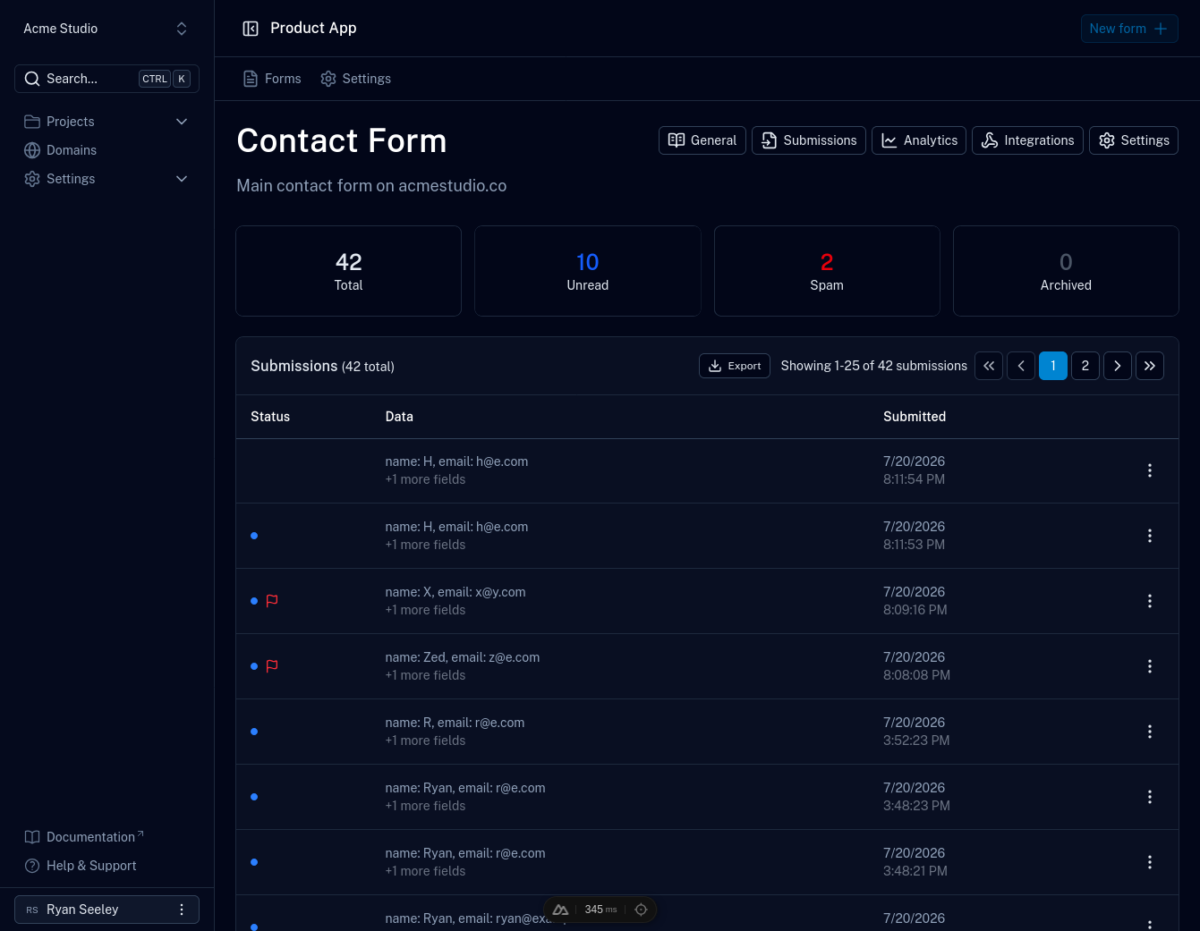
Task: Go to next page of submissions
Action: click(1118, 366)
